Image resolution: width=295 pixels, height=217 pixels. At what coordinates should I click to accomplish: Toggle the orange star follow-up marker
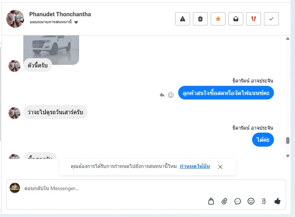click(218, 19)
